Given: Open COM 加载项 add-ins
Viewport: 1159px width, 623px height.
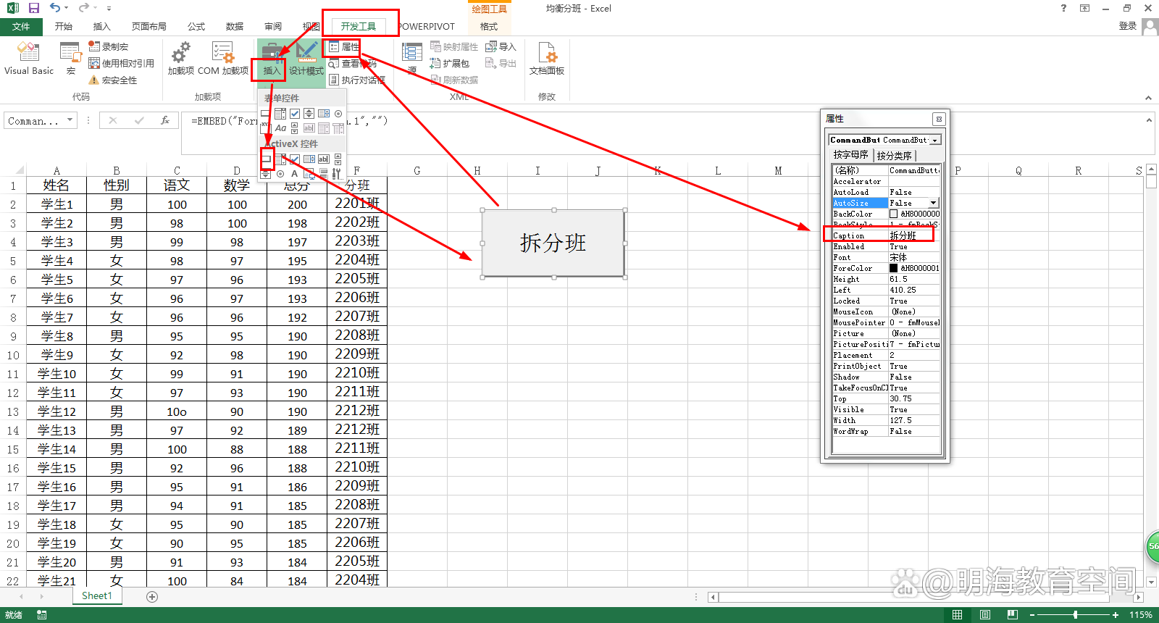Looking at the screenshot, I should 223,59.
